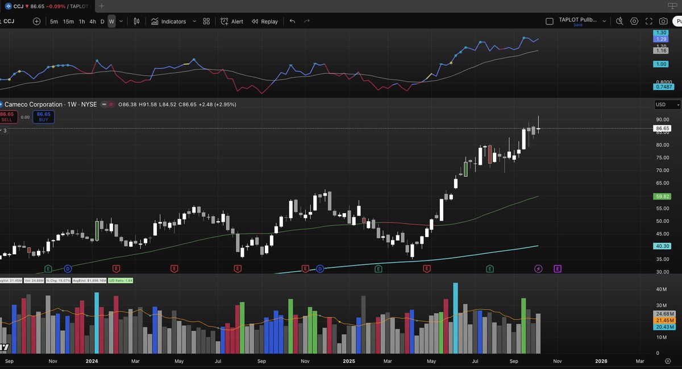Click the 86.65 current price label on axis
This screenshot has height=369, width=682.
click(x=663, y=129)
